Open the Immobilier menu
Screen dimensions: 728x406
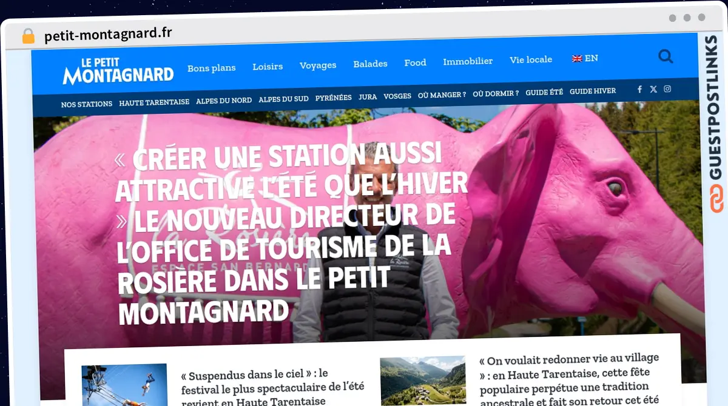[x=468, y=61]
